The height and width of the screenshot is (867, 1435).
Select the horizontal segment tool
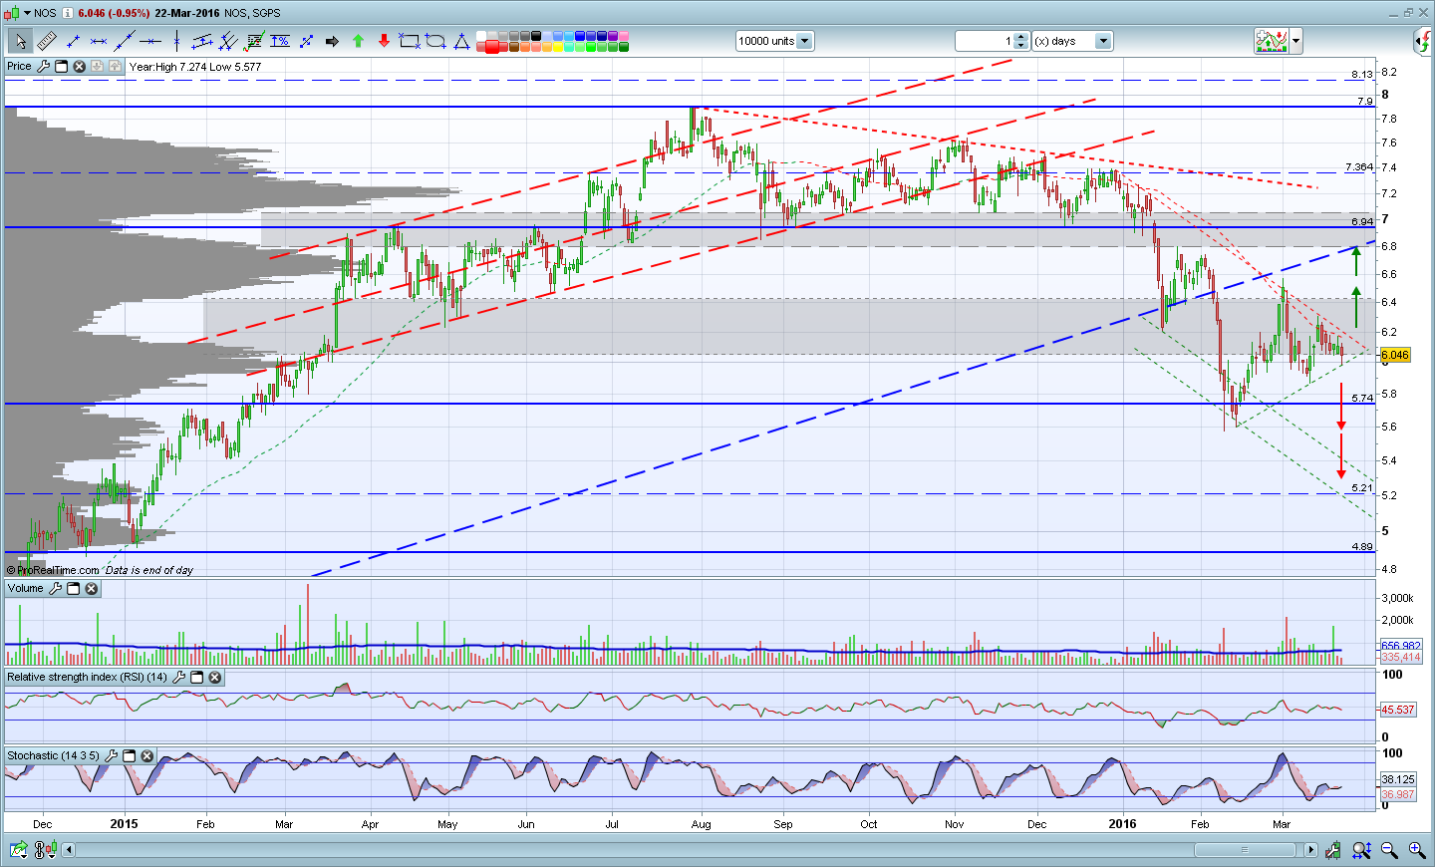99,41
